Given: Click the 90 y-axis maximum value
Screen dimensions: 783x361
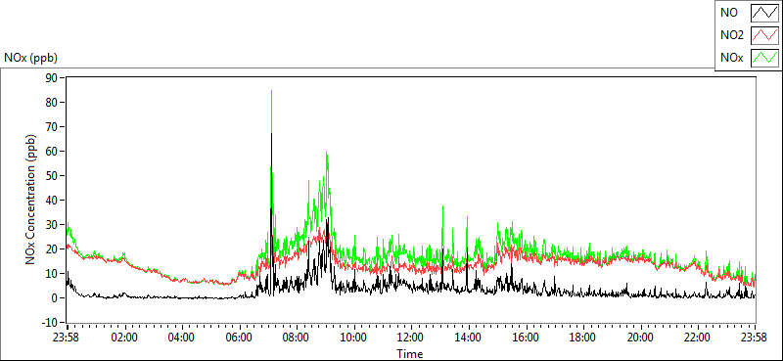Looking at the screenshot, I should click(x=53, y=77).
